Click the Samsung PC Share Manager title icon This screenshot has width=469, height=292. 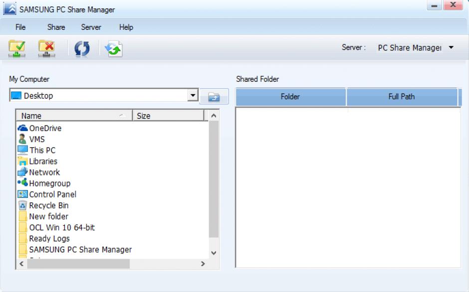pyautogui.click(x=9, y=8)
